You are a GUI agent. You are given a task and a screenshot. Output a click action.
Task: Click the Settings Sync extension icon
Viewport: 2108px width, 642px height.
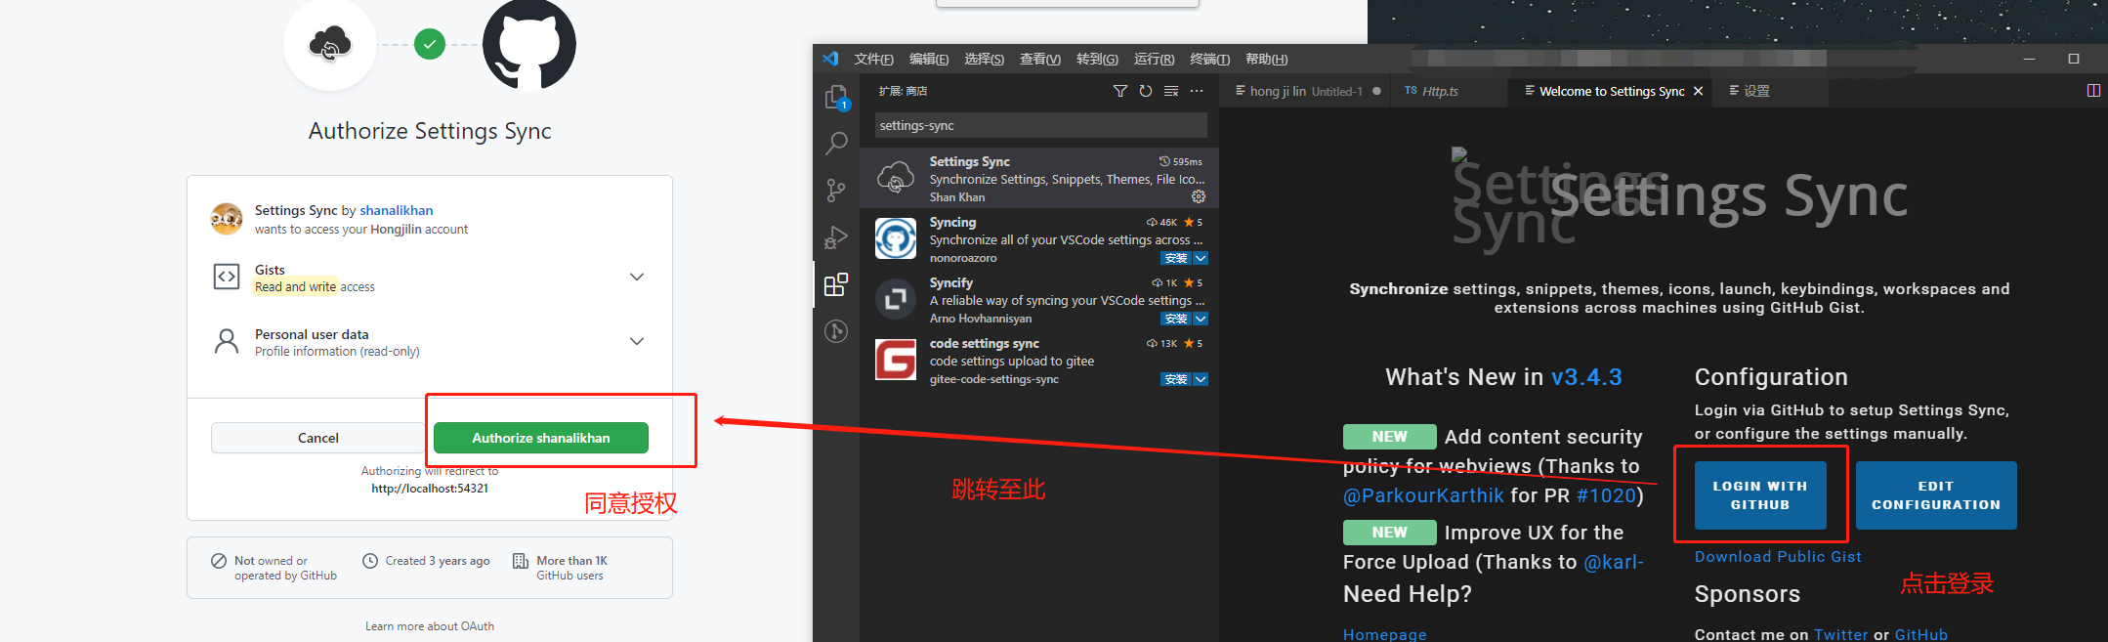pos(896,178)
